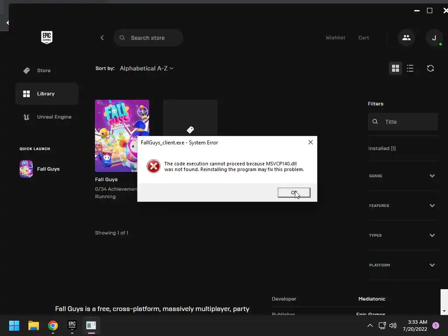
Task: Select the Library sidebar item
Action: click(x=47, y=94)
